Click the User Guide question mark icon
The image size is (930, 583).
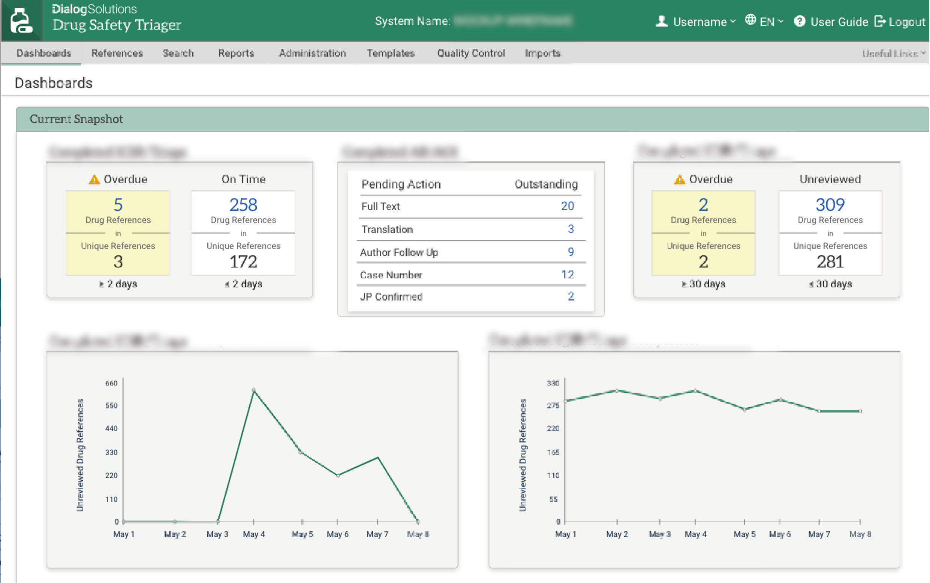point(800,21)
